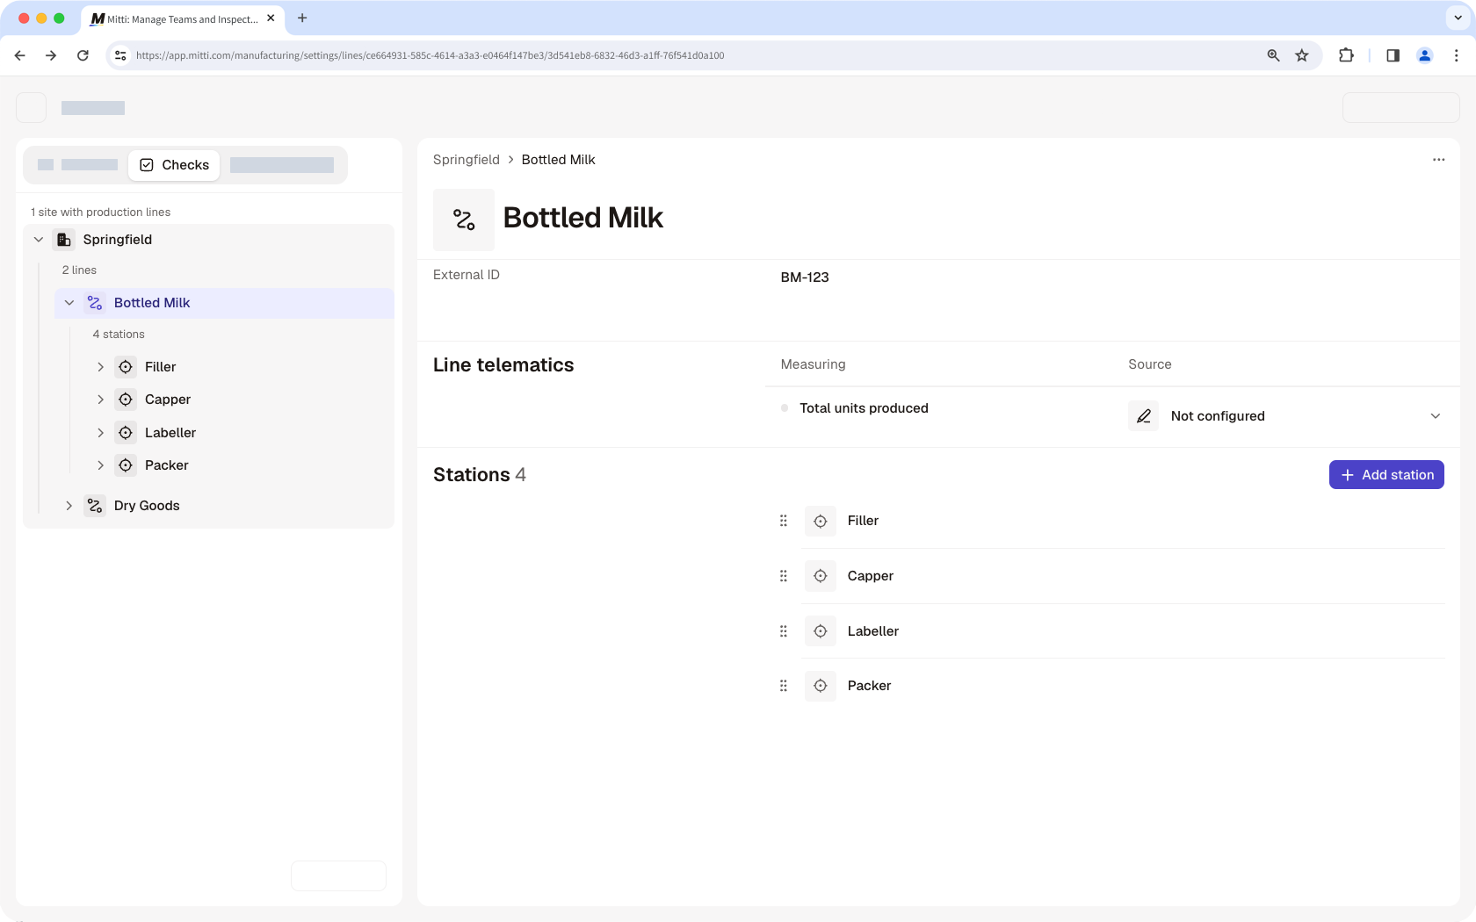Screen dimensions: 1476x922
Task: Click the Packer station icon in Stations list
Action: 821,686
